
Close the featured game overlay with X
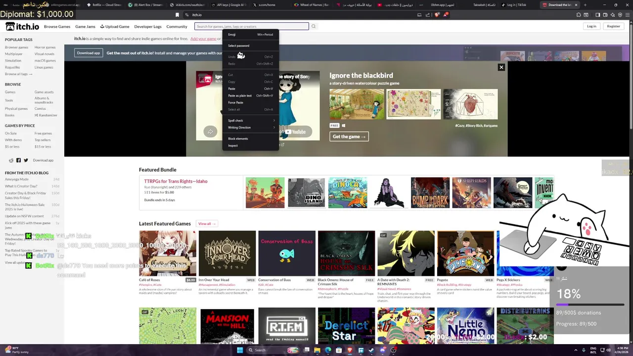(501, 67)
